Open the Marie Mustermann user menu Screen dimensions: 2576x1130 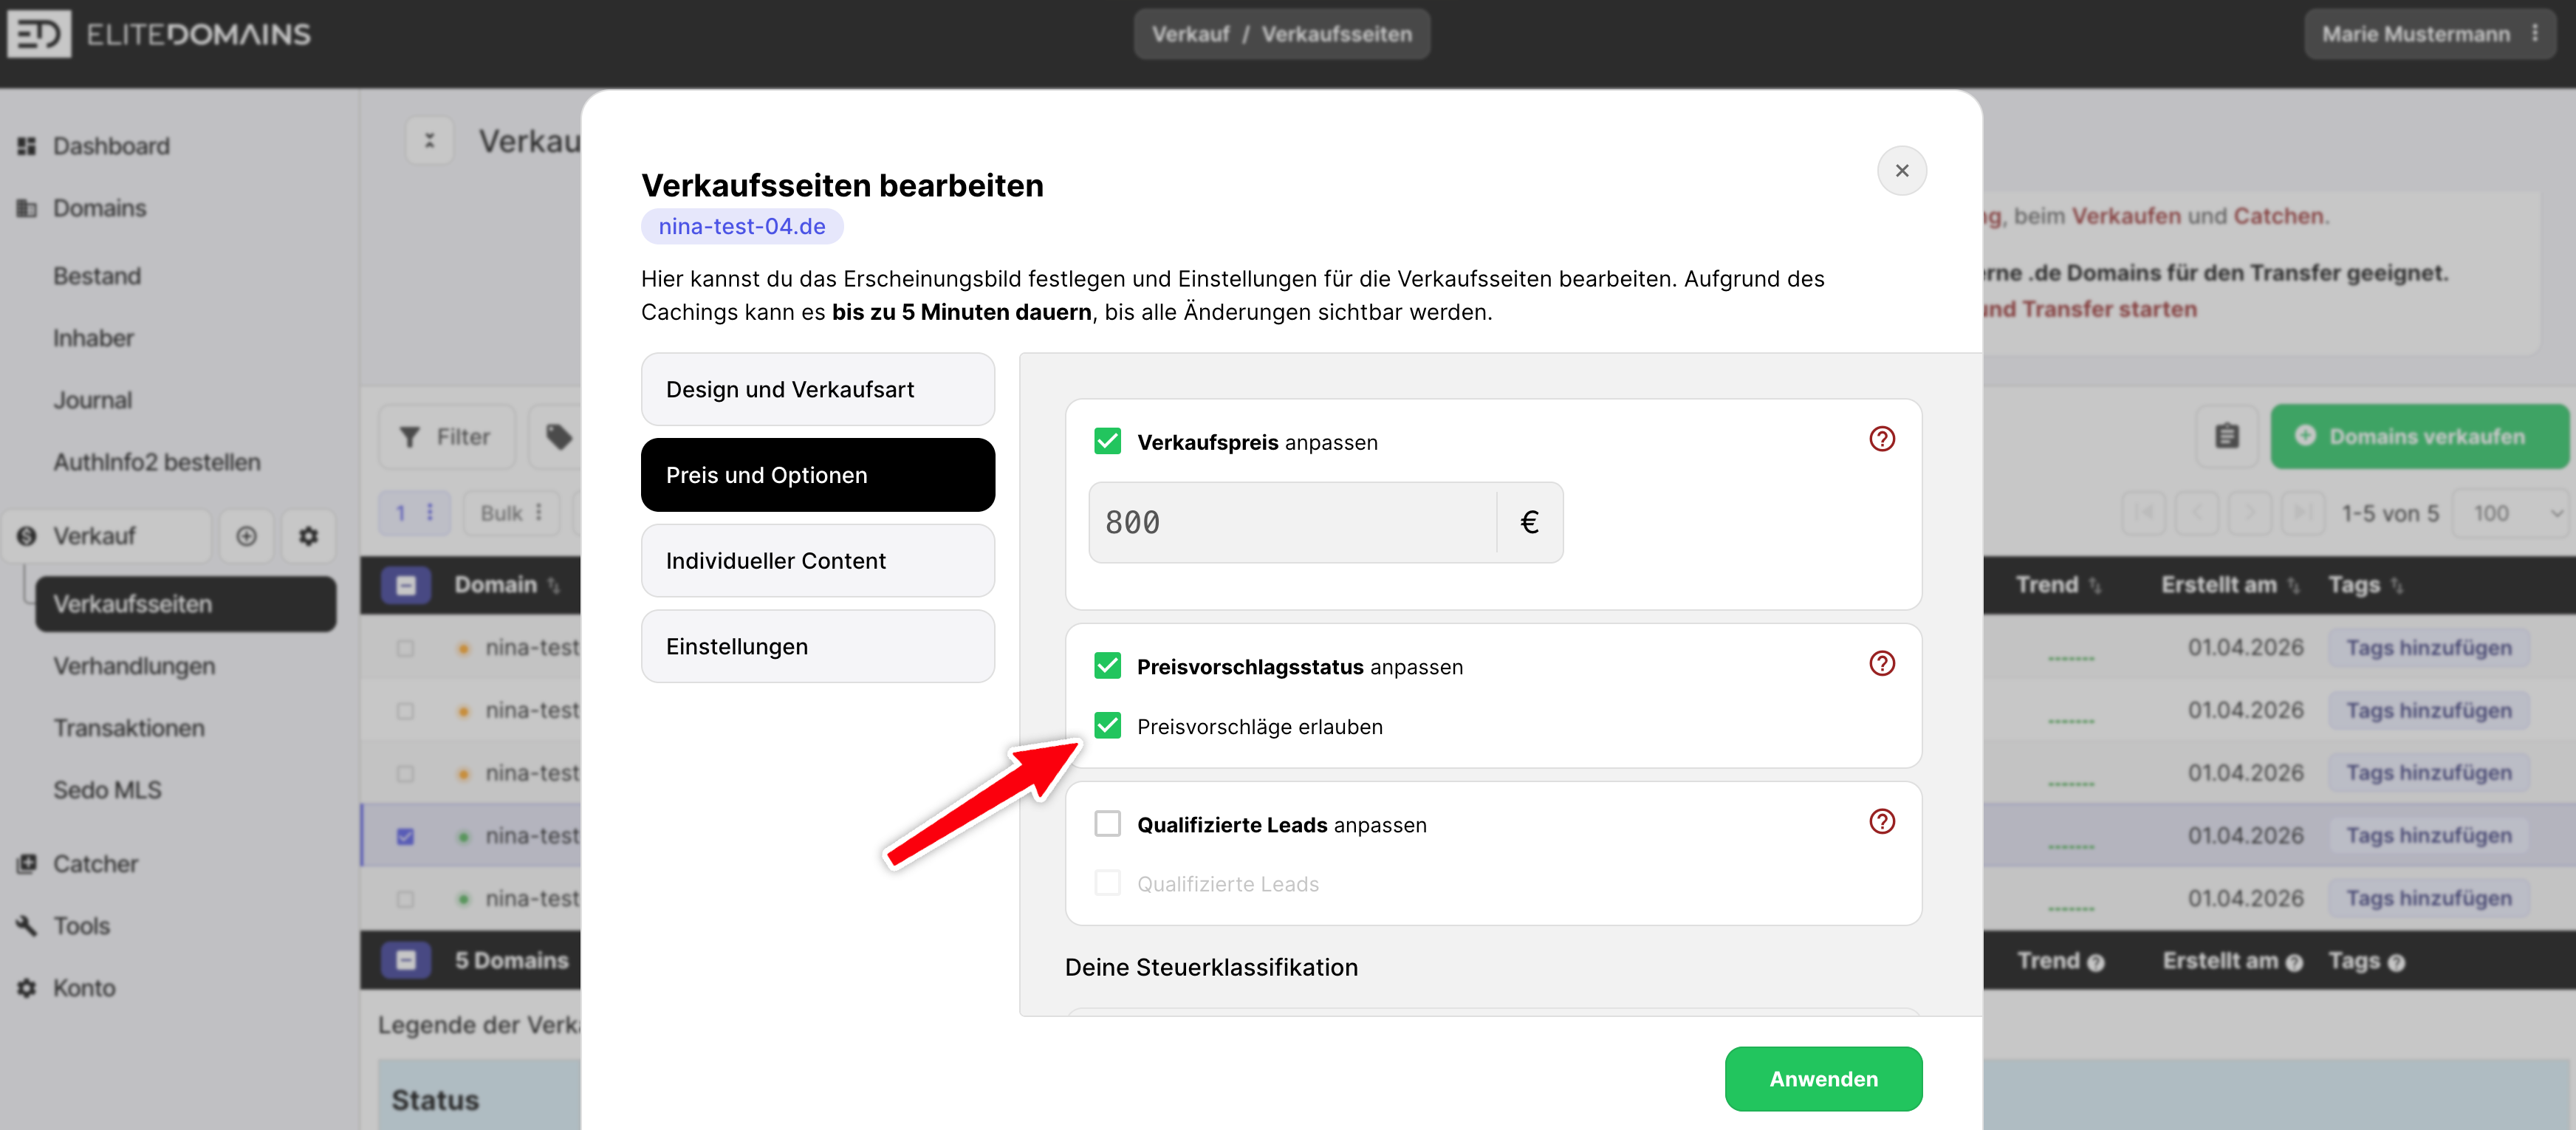click(x=2430, y=34)
